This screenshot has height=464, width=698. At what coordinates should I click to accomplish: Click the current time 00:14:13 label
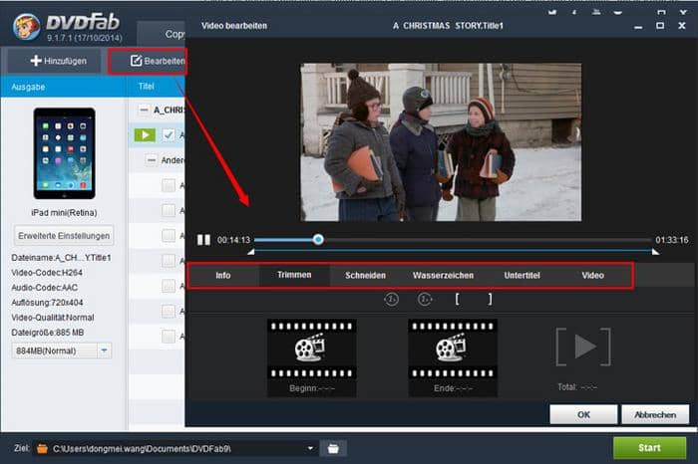pyautogui.click(x=233, y=240)
